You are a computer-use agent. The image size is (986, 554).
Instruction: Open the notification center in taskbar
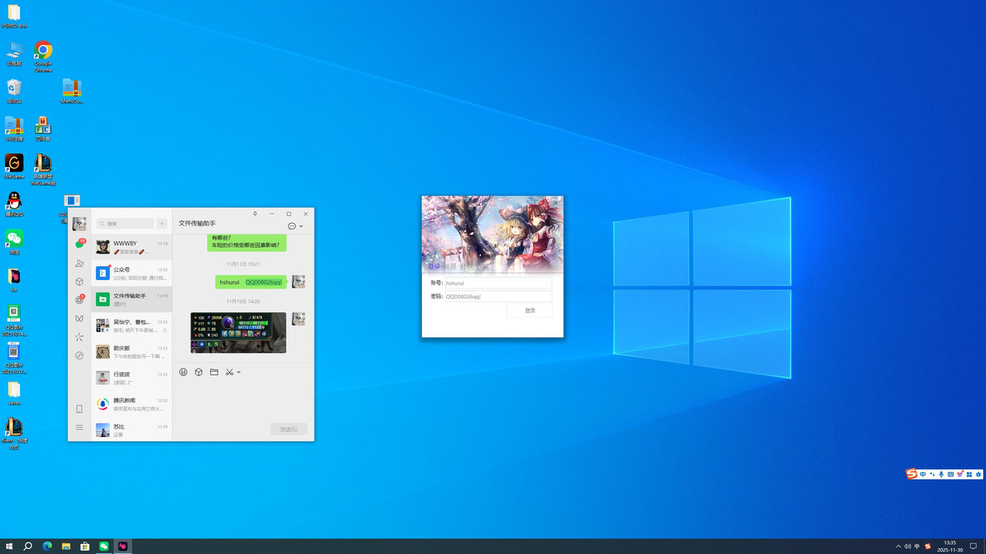click(x=973, y=546)
